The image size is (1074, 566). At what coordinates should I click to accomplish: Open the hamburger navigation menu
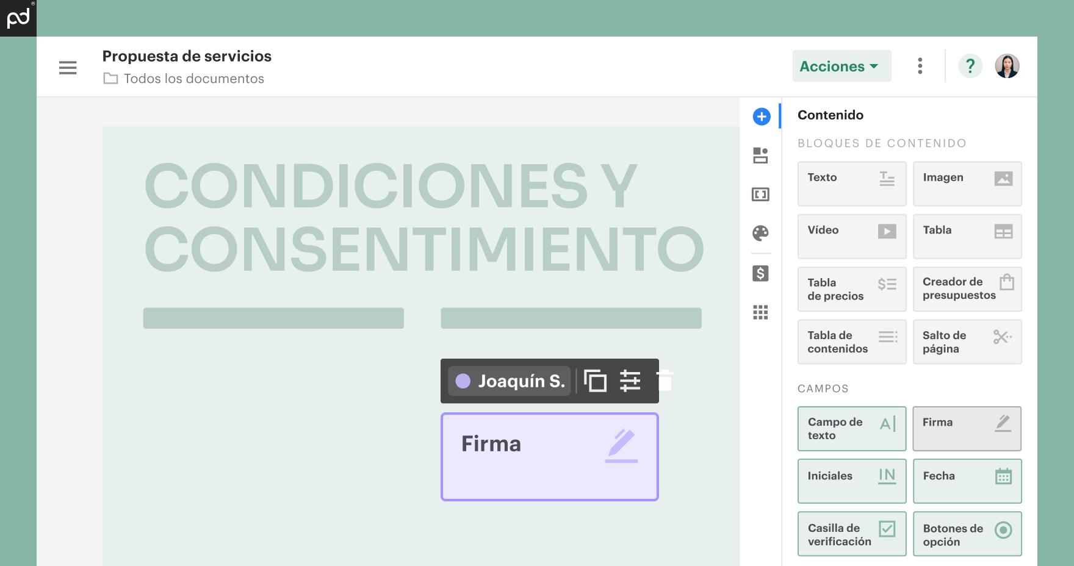pos(68,68)
